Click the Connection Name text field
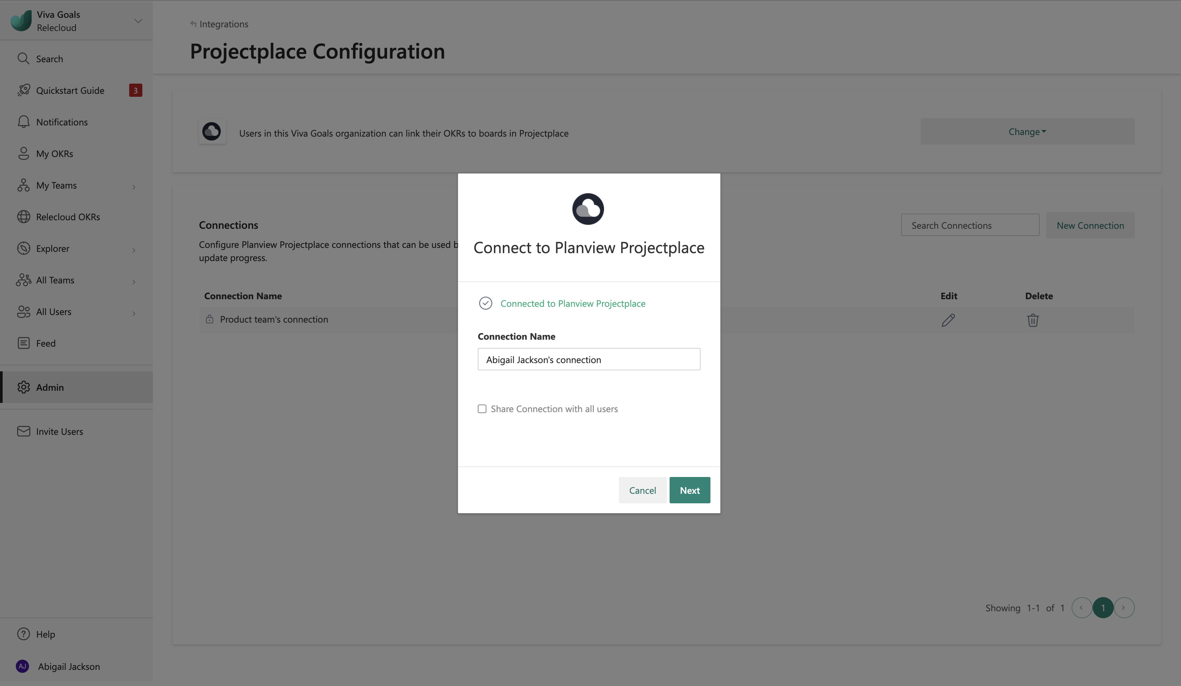This screenshot has height=686, width=1181. point(589,359)
